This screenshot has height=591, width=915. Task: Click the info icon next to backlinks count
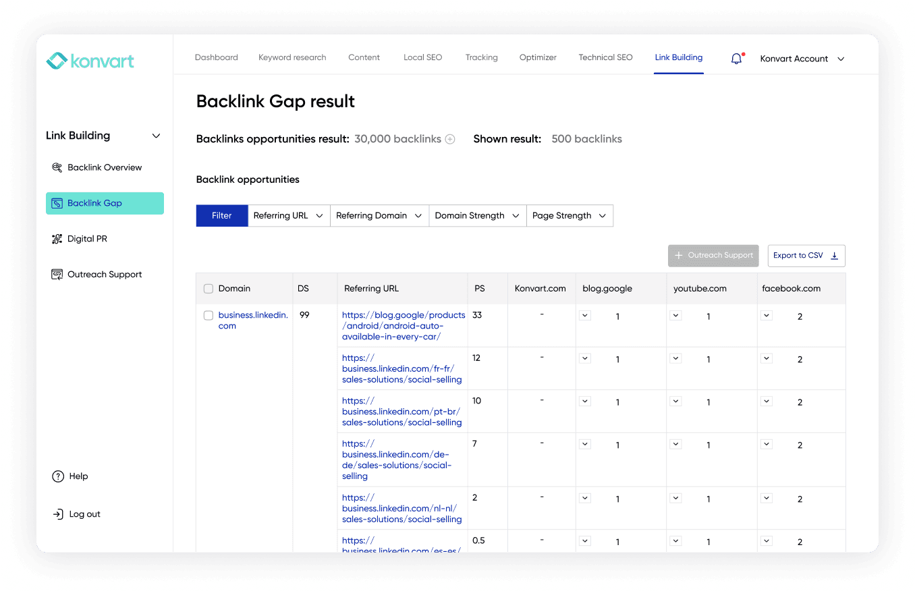(x=449, y=139)
